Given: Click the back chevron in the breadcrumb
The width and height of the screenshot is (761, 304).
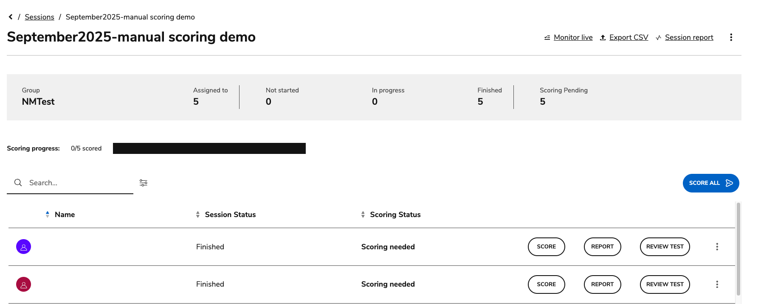Looking at the screenshot, I should click(10, 17).
